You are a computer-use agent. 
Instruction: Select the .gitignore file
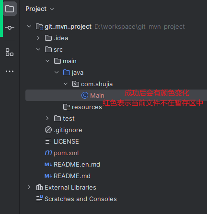[x=68, y=130]
